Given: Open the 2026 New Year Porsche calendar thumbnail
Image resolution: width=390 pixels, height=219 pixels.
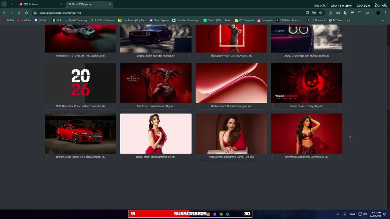Looking at the screenshot, I should (x=80, y=83).
